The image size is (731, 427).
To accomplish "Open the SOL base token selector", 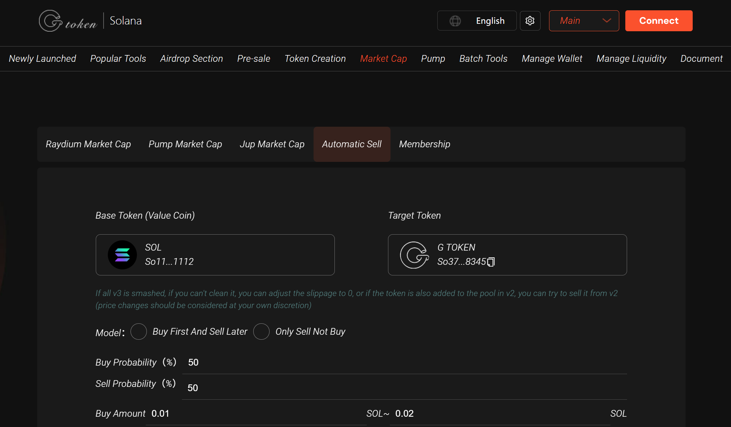I will pyautogui.click(x=215, y=255).
